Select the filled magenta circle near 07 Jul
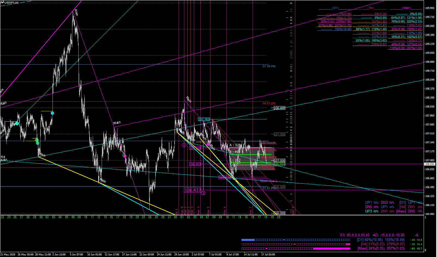Viewport: 437px width, 257px height. pos(208,144)
